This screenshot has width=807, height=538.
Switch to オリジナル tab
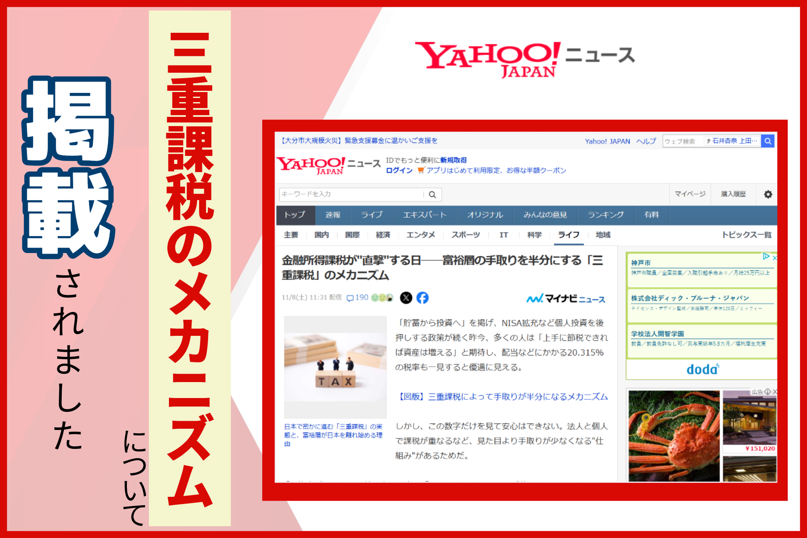point(485,215)
